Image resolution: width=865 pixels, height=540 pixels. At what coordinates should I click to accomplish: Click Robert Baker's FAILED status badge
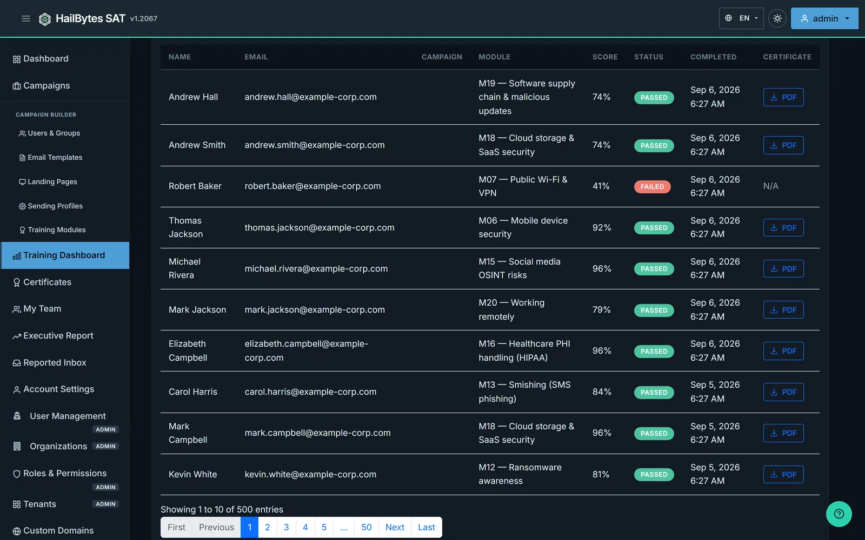pyautogui.click(x=653, y=187)
